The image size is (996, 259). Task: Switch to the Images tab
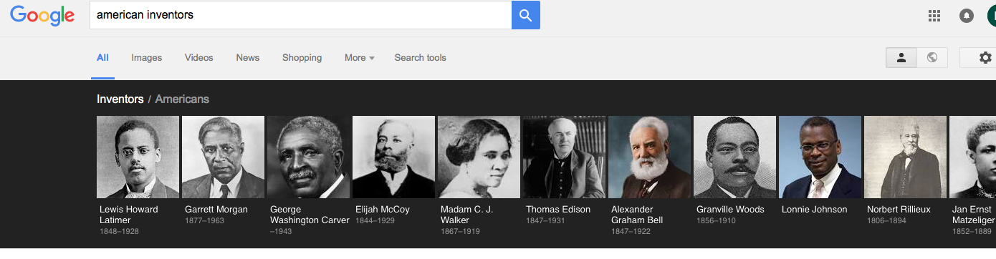[147, 58]
